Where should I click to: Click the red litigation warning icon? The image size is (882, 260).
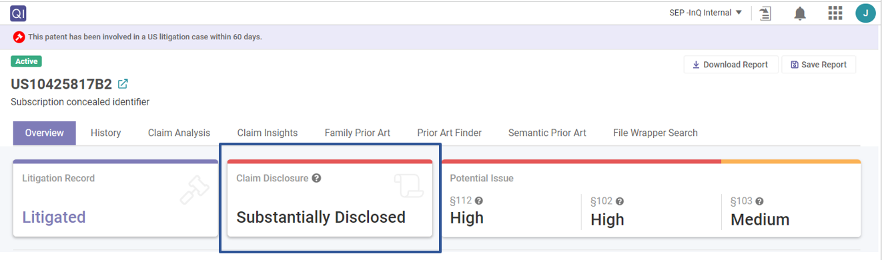19,37
